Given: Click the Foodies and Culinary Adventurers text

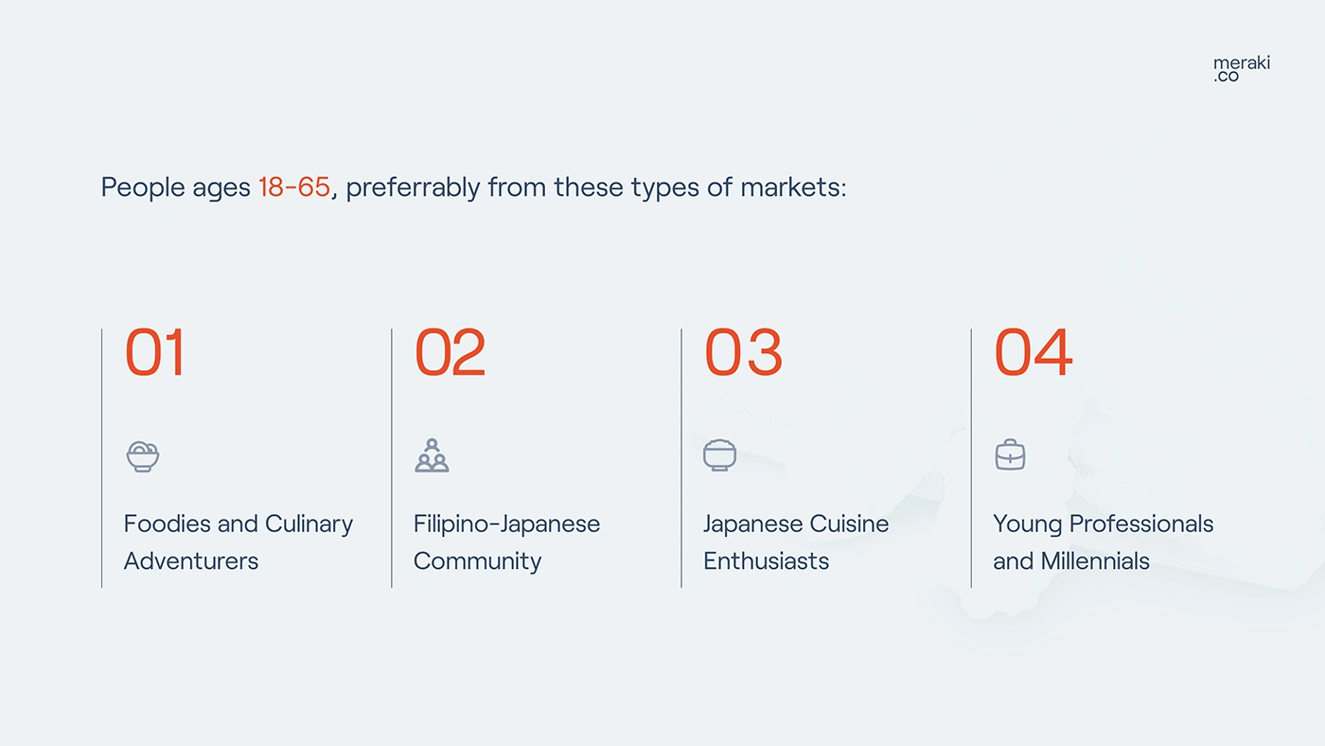Looking at the screenshot, I should 238,542.
